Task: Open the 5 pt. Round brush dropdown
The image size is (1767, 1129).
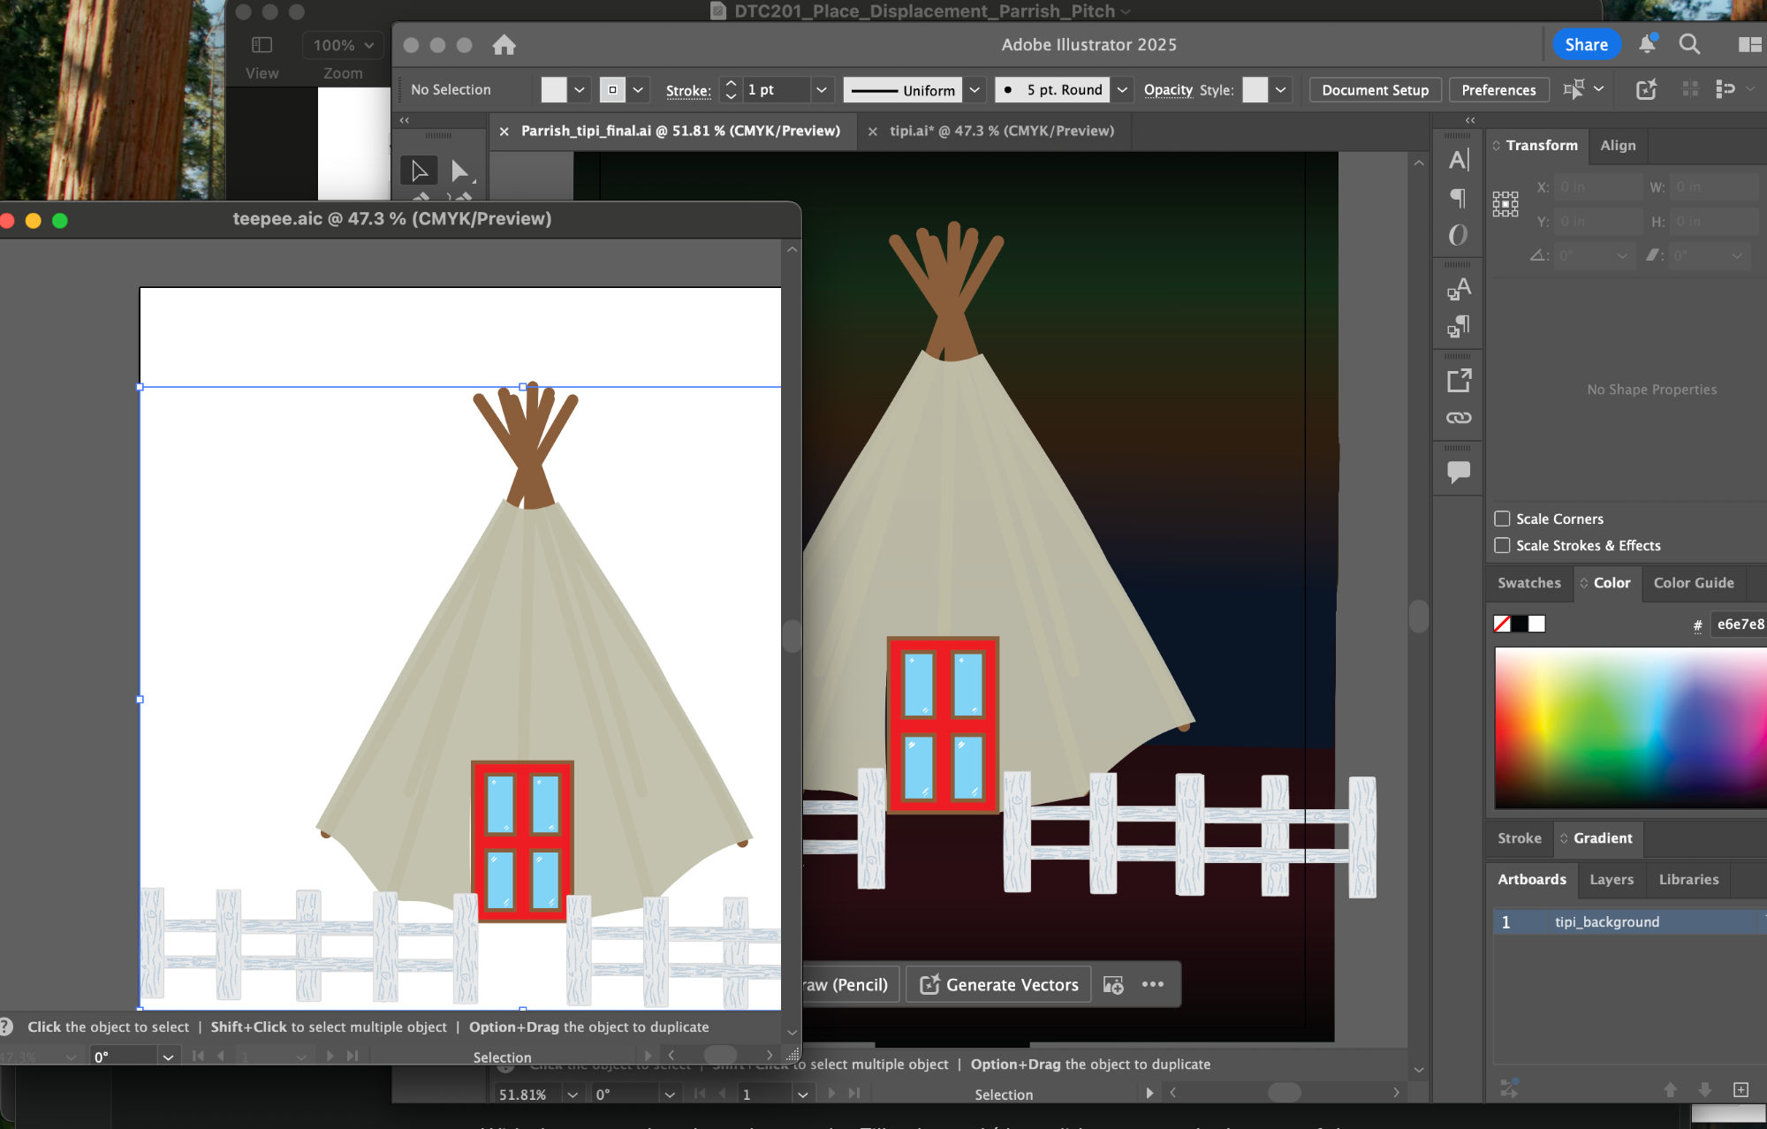Action: point(1122,90)
